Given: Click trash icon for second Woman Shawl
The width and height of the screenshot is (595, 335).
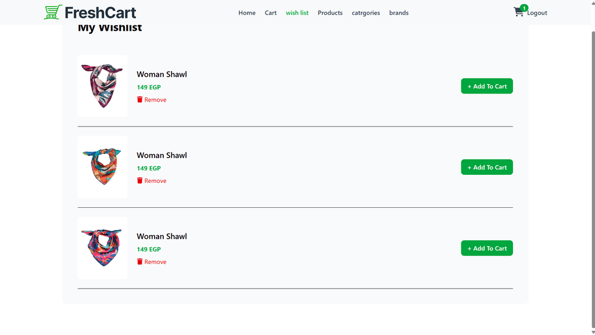Looking at the screenshot, I should [x=139, y=181].
